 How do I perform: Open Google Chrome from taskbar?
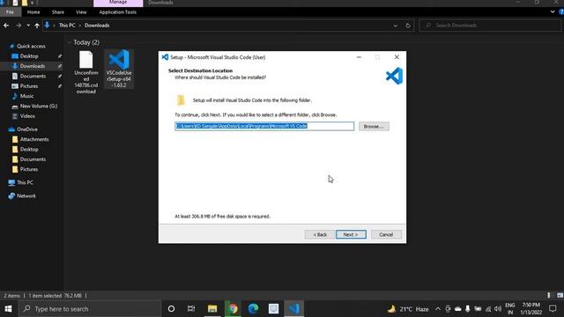point(233,309)
